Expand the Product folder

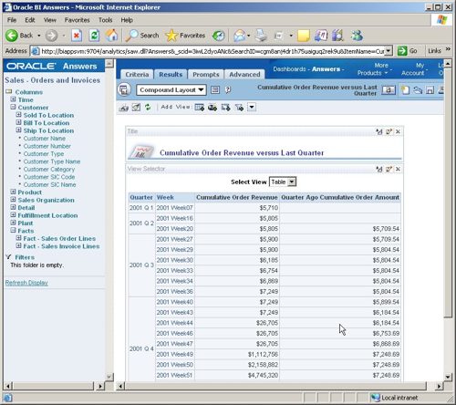pos(13,192)
